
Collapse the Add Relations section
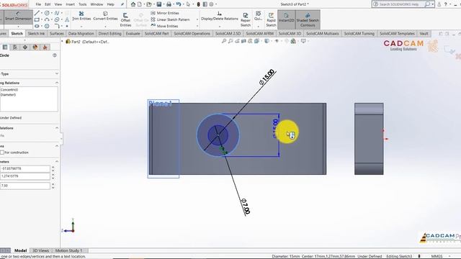click(57, 128)
